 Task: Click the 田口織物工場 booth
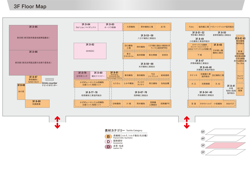tap(129, 47)
